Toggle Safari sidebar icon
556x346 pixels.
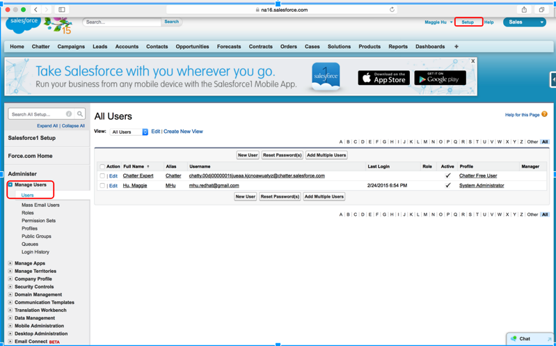pos(62,10)
